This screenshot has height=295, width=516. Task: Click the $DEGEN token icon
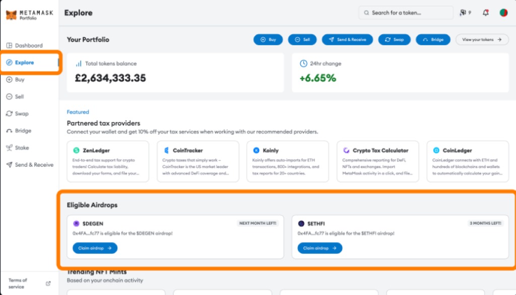76,224
